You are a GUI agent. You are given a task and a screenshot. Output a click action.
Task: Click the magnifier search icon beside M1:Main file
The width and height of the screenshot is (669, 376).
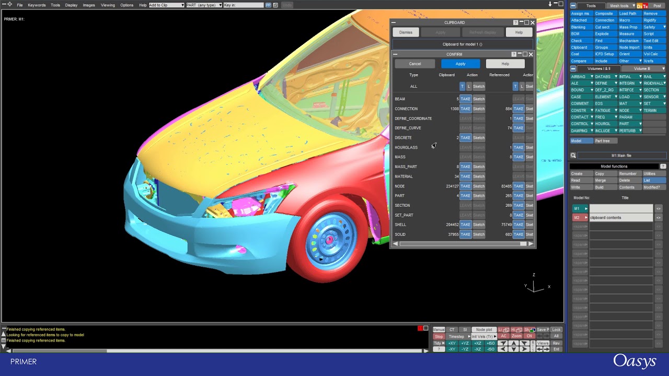click(573, 155)
